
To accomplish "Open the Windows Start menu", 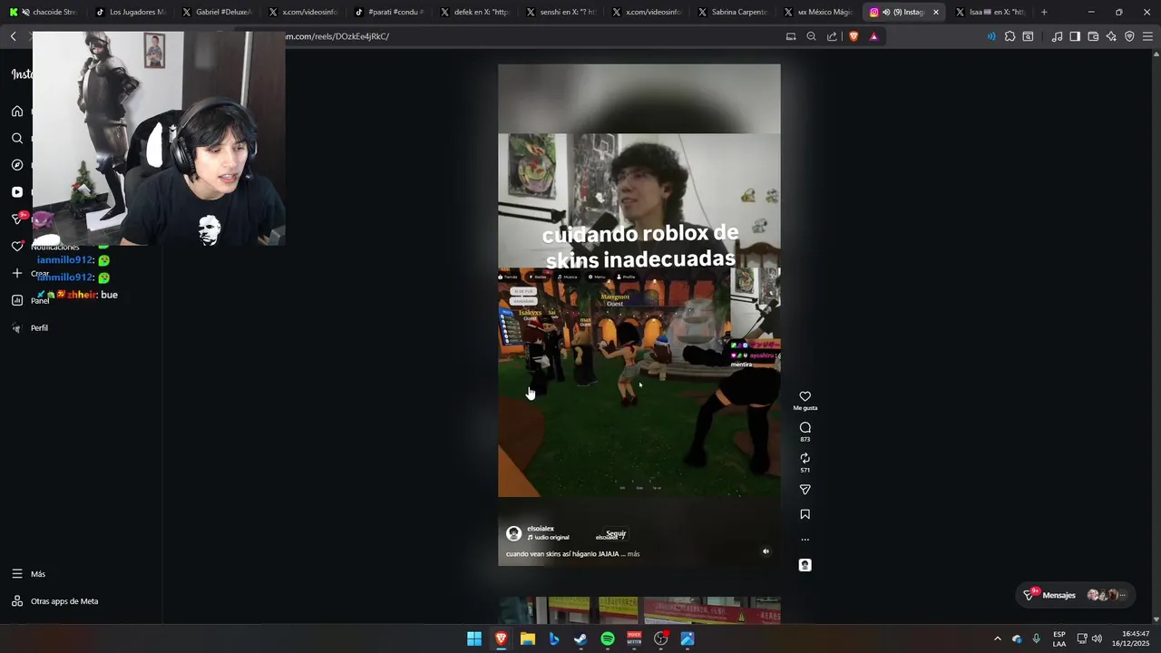I will pos(474,638).
